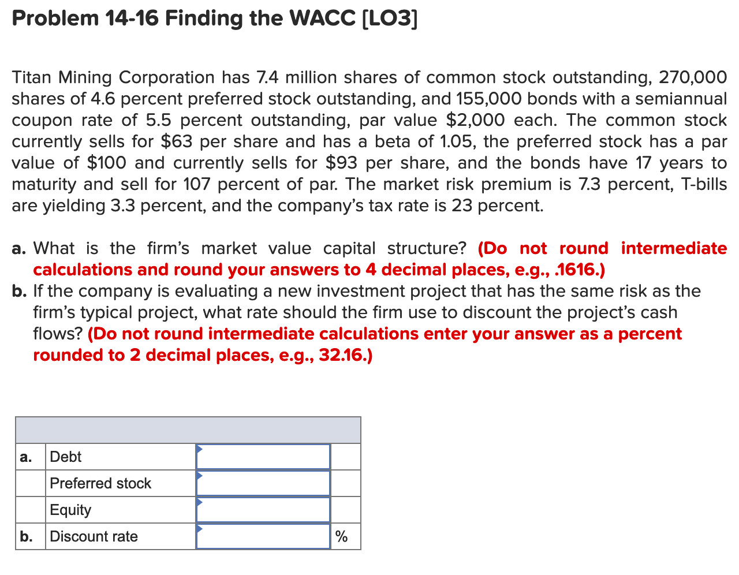Click inside the Discount rate input field
Screen dimensions: 739x575
(x=263, y=536)
